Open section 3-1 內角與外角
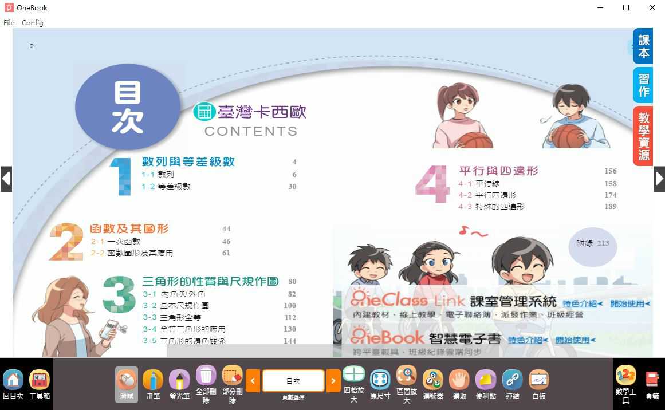 click(174, 294)
